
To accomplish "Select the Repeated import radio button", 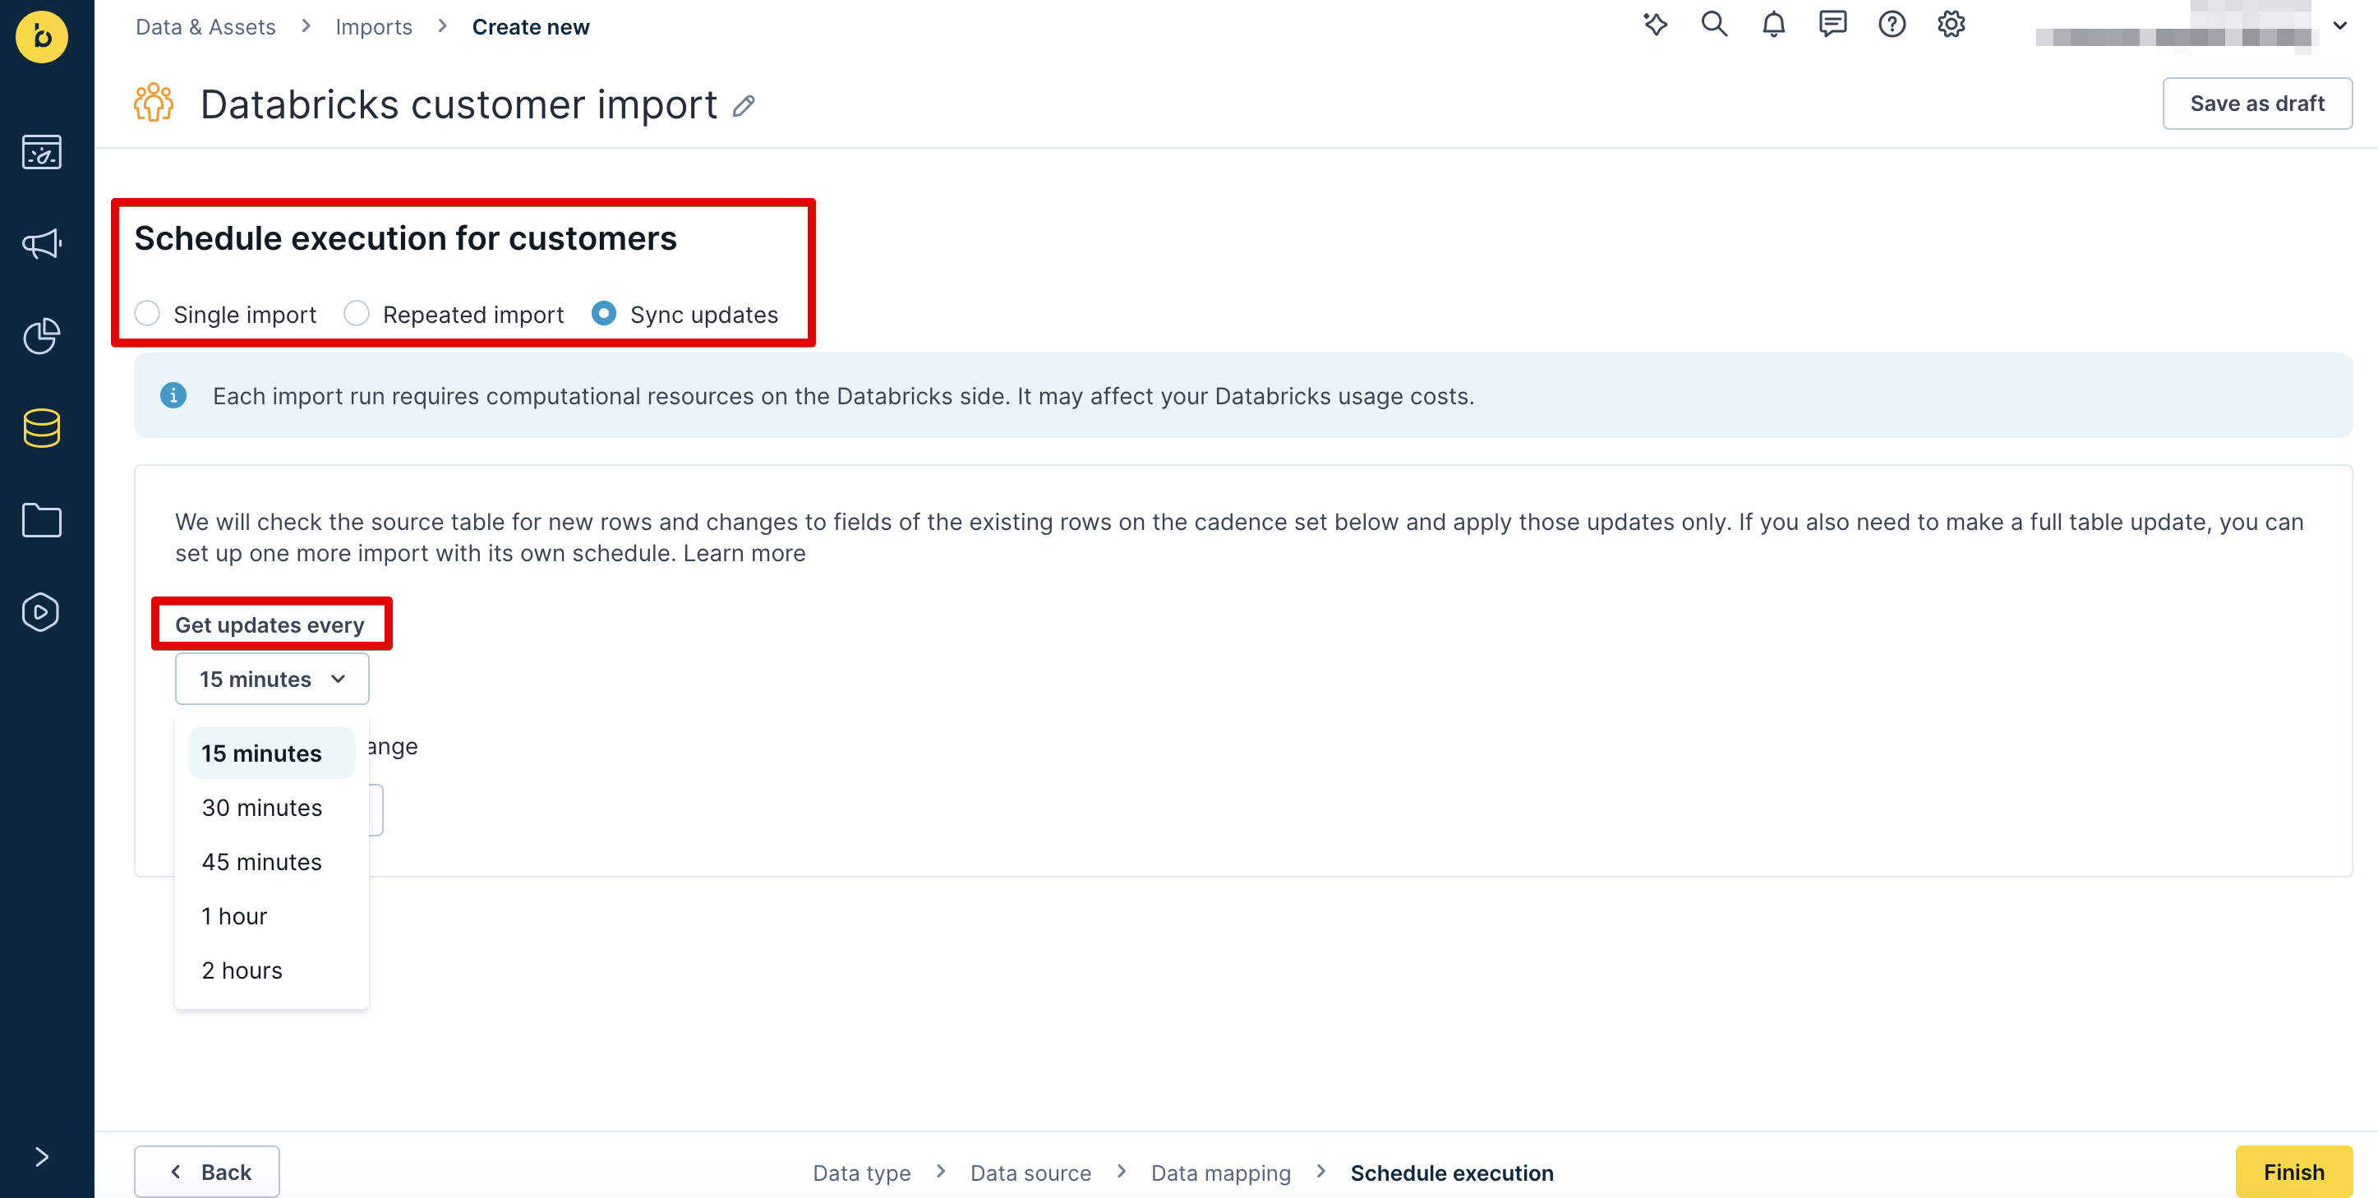I will coord(357,314).
